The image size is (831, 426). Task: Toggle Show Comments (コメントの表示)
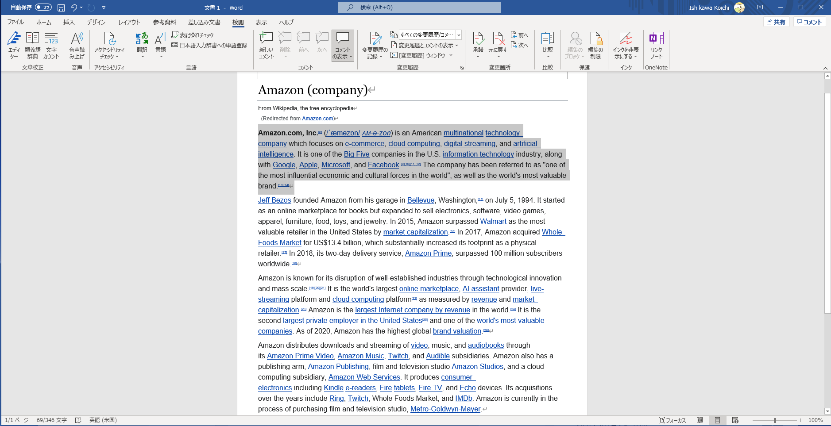point(343,45)
